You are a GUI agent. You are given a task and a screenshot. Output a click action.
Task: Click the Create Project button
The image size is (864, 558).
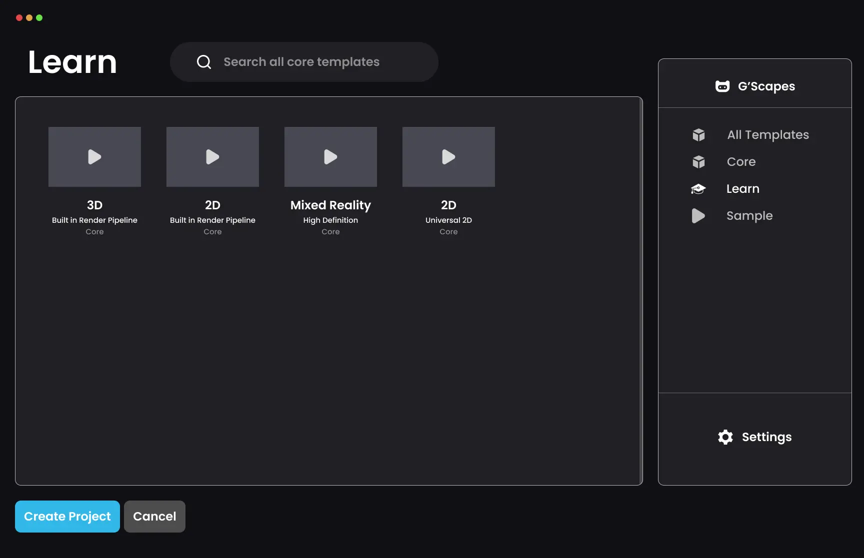tap(67, 517)
